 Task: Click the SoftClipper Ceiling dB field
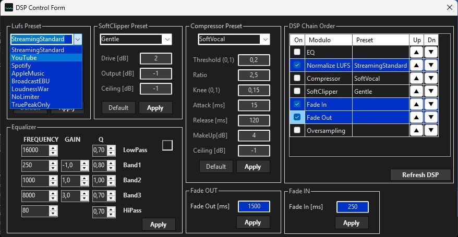coord(156,89)
